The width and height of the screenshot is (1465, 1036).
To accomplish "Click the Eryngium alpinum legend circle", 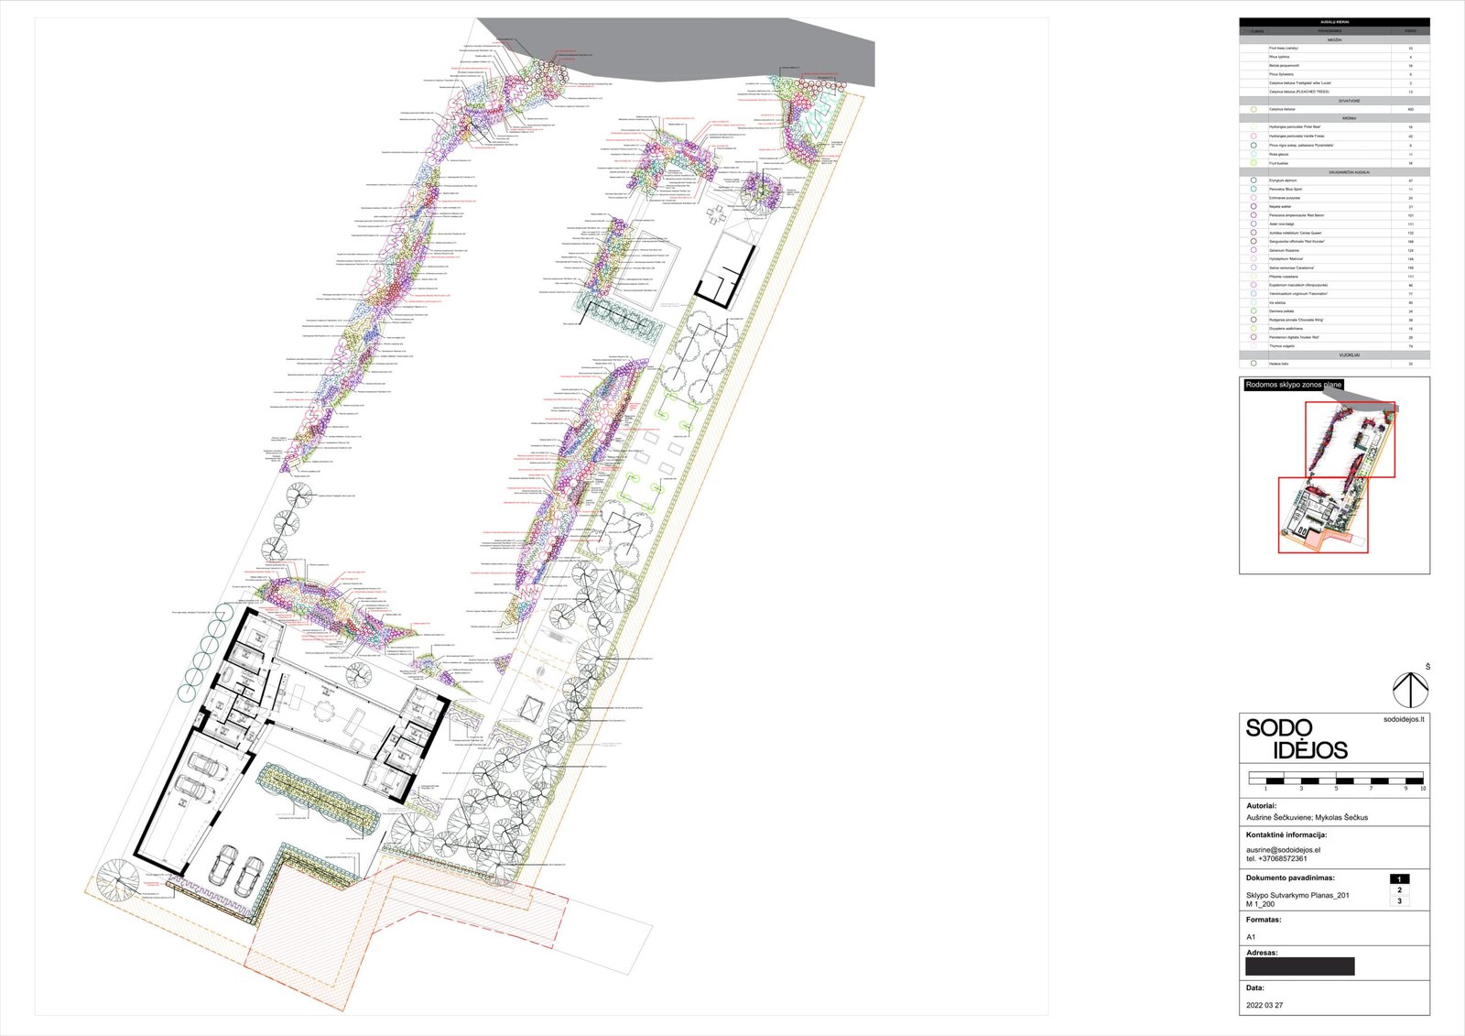I will pyautogui.click(x=1253, y=180).
